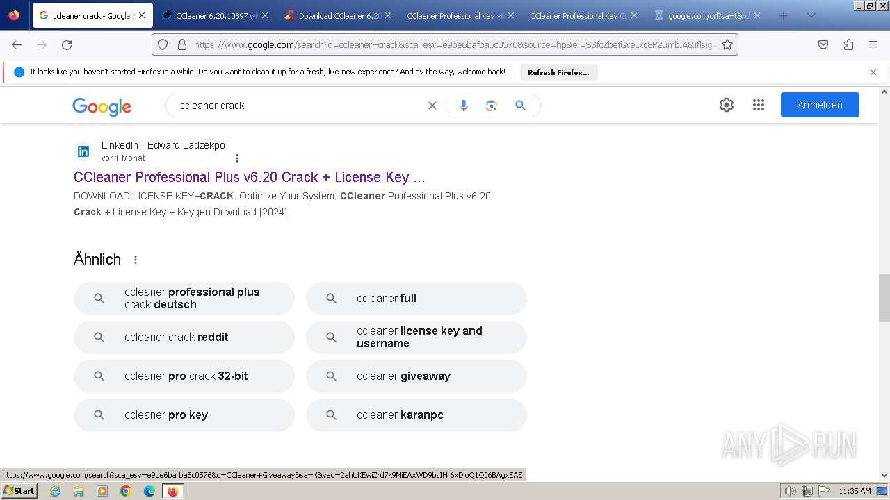This screenshot has height=500, width=890.
Task: Launch Internet Explorer from the taskbar
Action: pos(55,491)
